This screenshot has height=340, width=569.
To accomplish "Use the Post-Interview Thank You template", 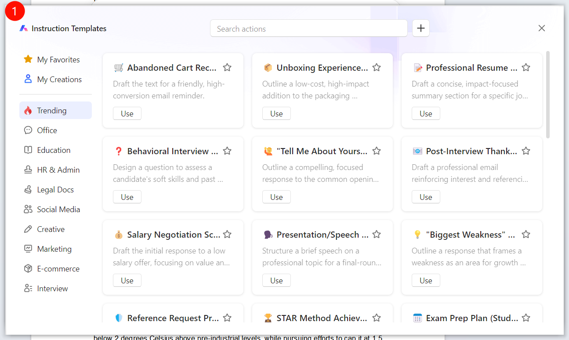I will tap(426, 197).
